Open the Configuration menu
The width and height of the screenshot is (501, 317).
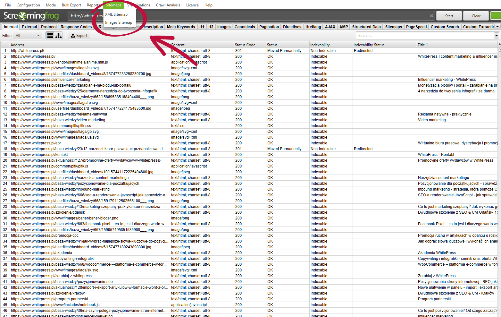[x=28, y=5]
